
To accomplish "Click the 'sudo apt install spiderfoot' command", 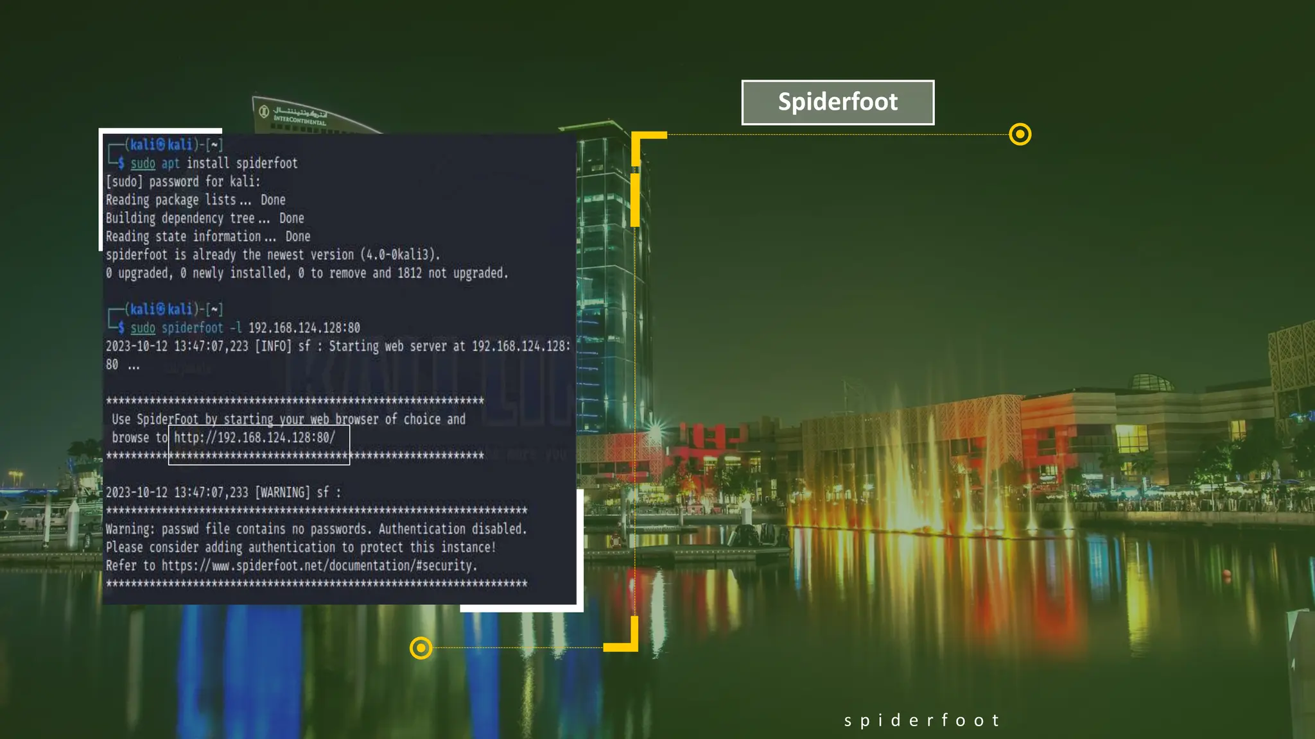I will click(x=214, y=164).
